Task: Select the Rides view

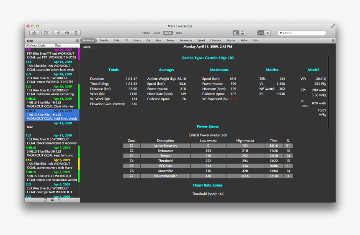Action: click(x=168, y=33)
